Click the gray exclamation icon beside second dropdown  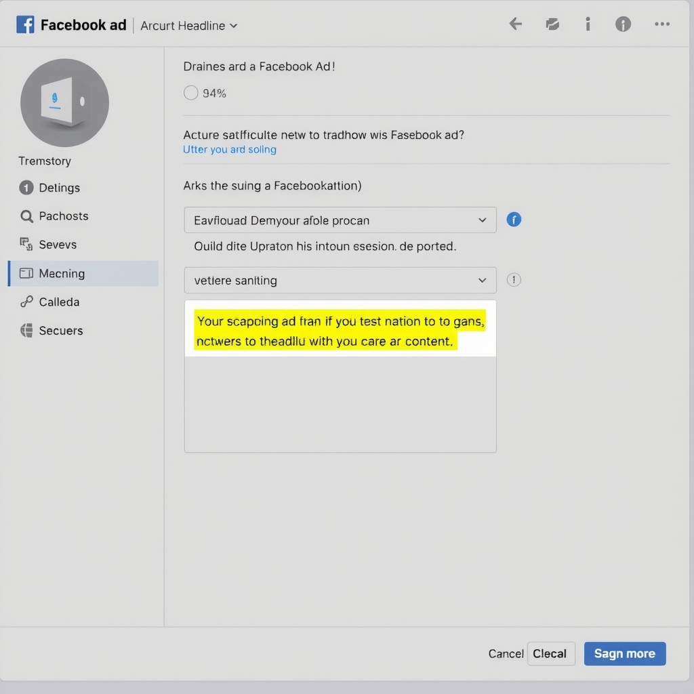point(514,280)
